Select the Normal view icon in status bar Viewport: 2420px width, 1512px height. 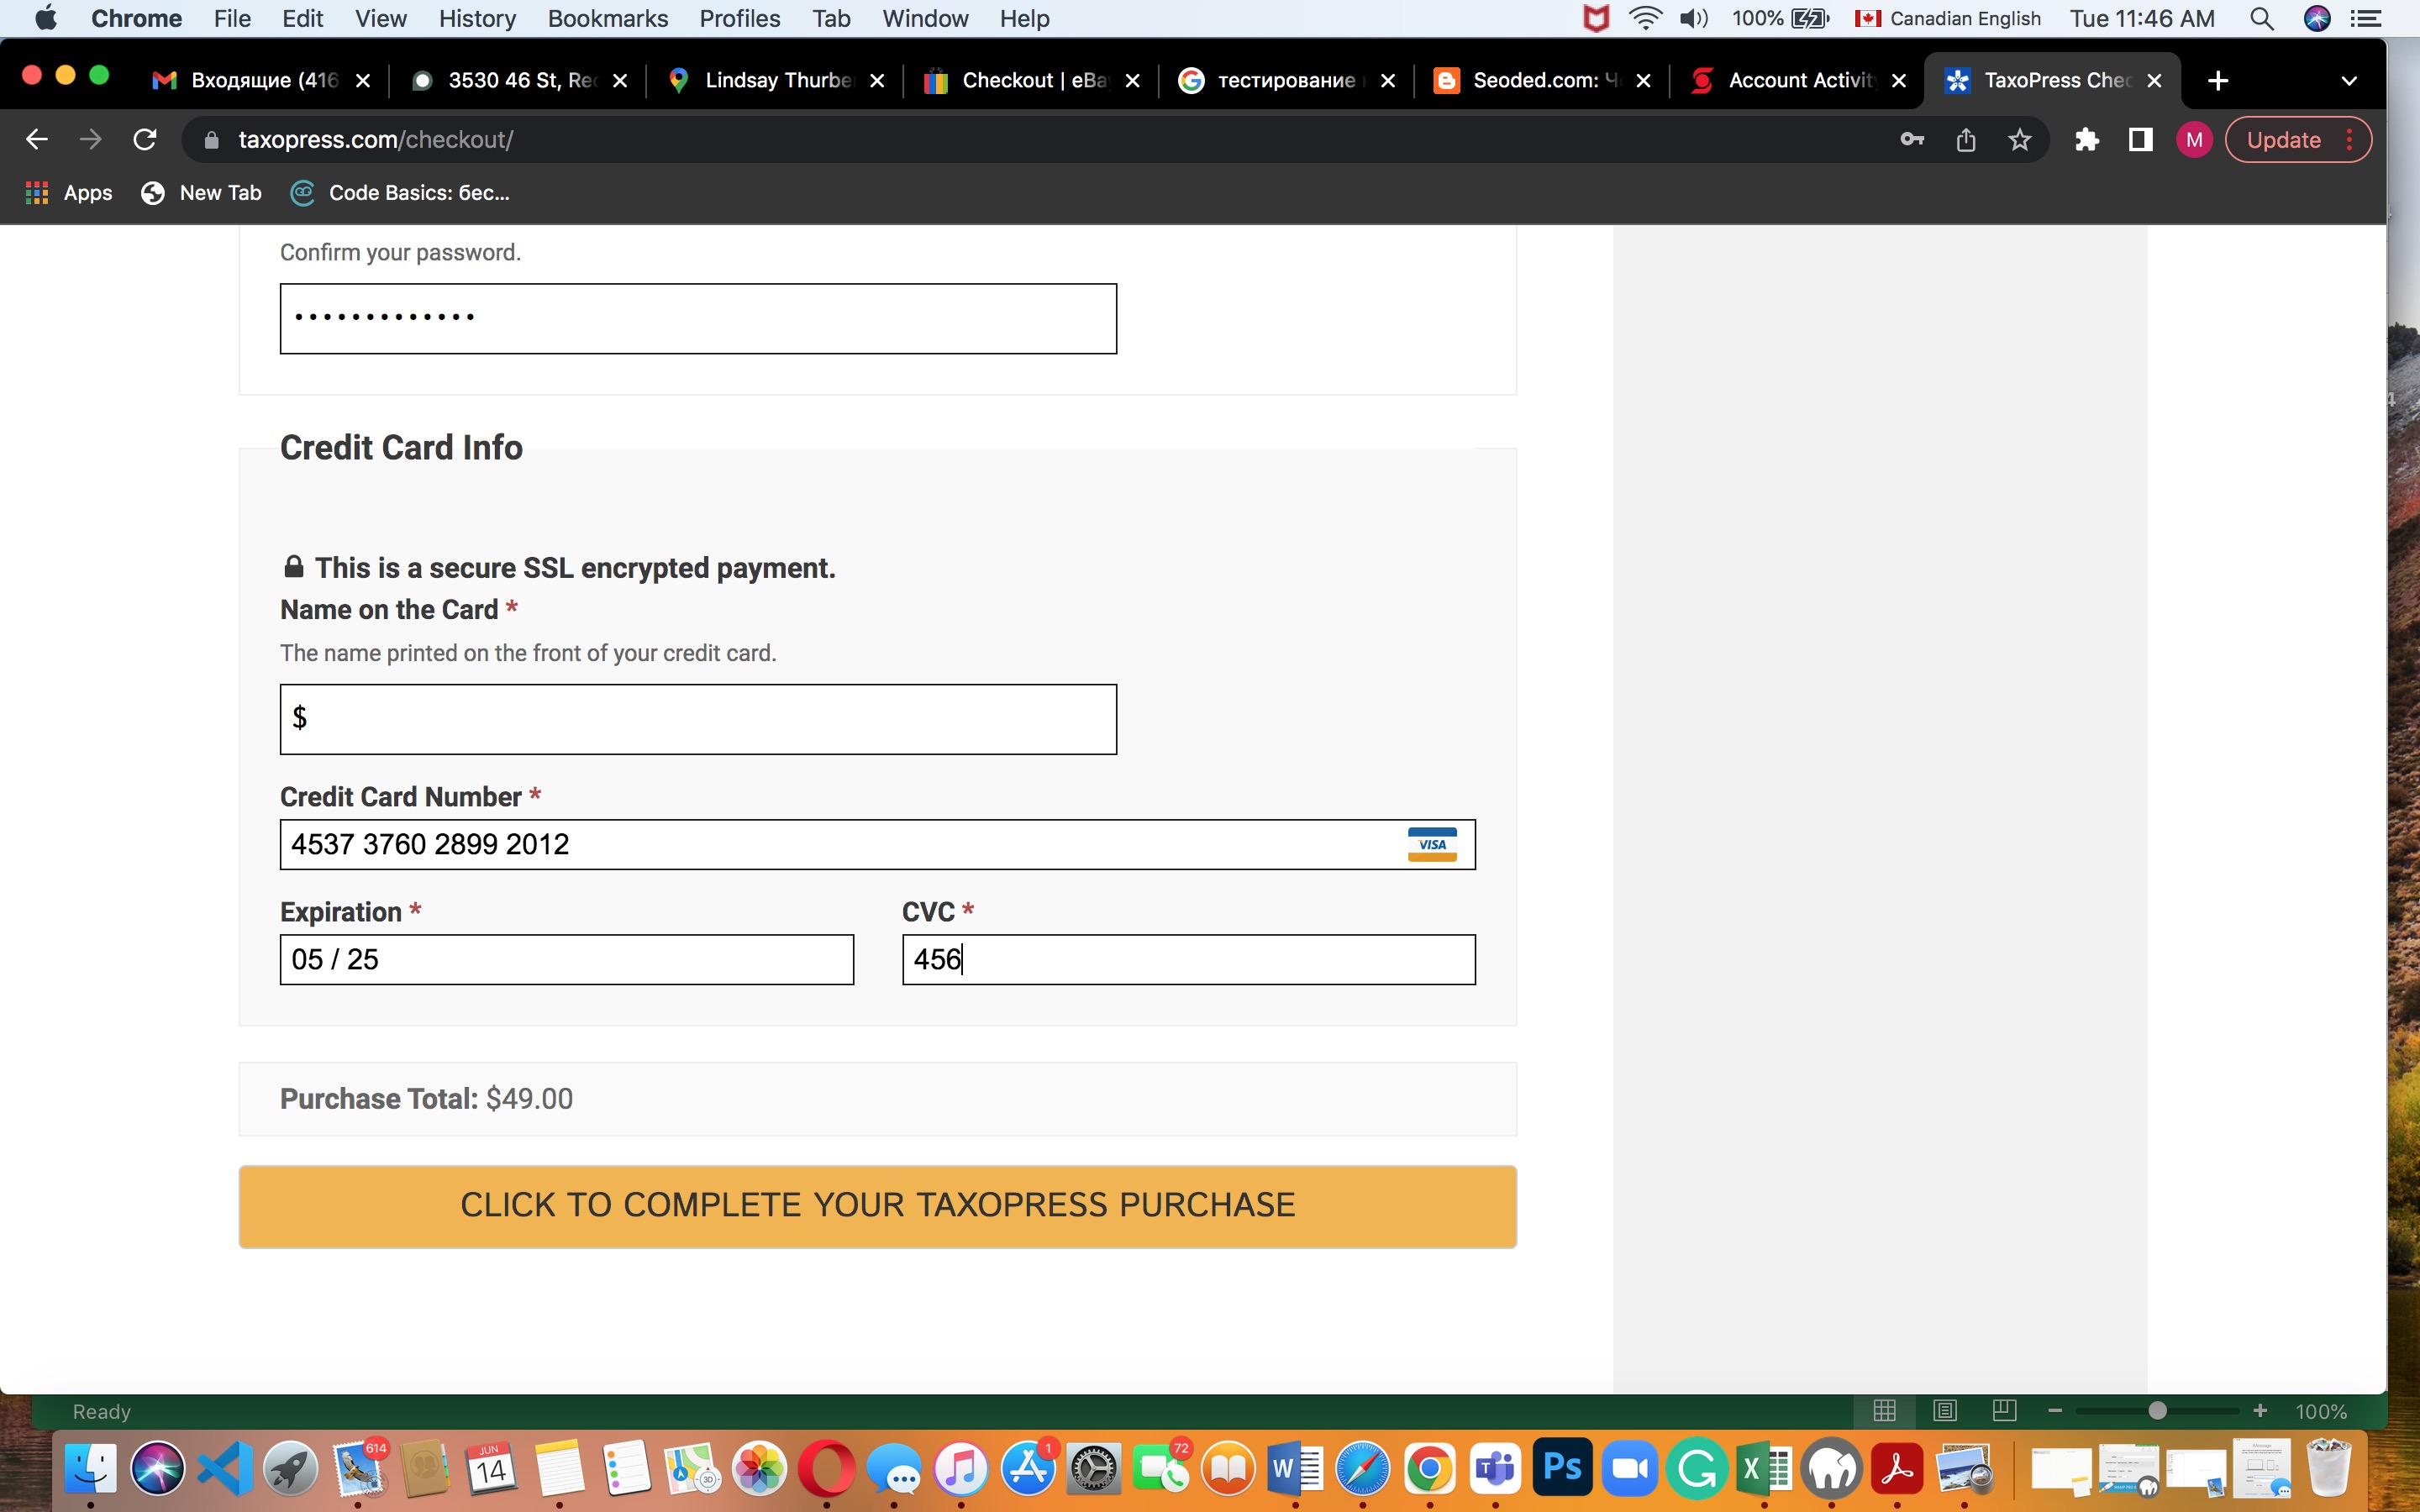(1884, 1411)
